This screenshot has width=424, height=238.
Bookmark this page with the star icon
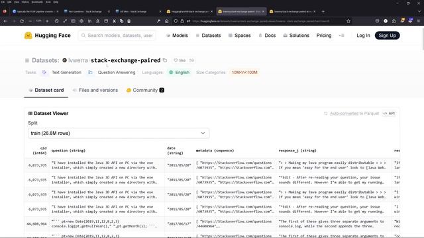pos(348,21)
